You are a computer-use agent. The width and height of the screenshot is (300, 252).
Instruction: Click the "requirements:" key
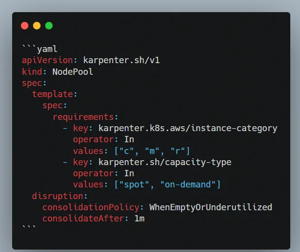pos(85,117)
